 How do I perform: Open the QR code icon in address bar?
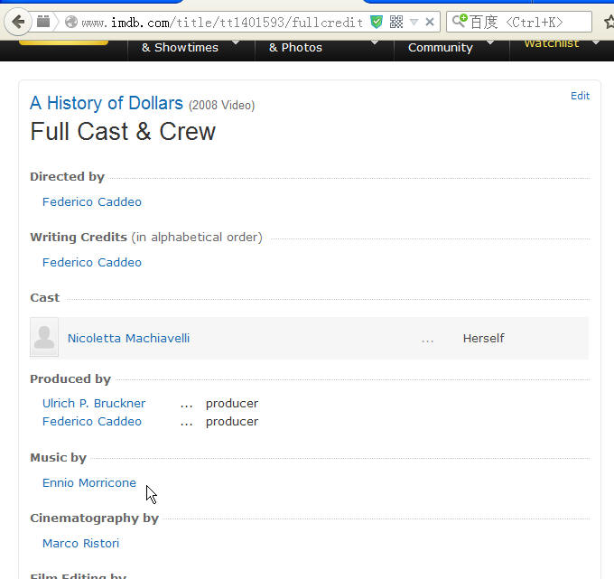click(396, 22)
